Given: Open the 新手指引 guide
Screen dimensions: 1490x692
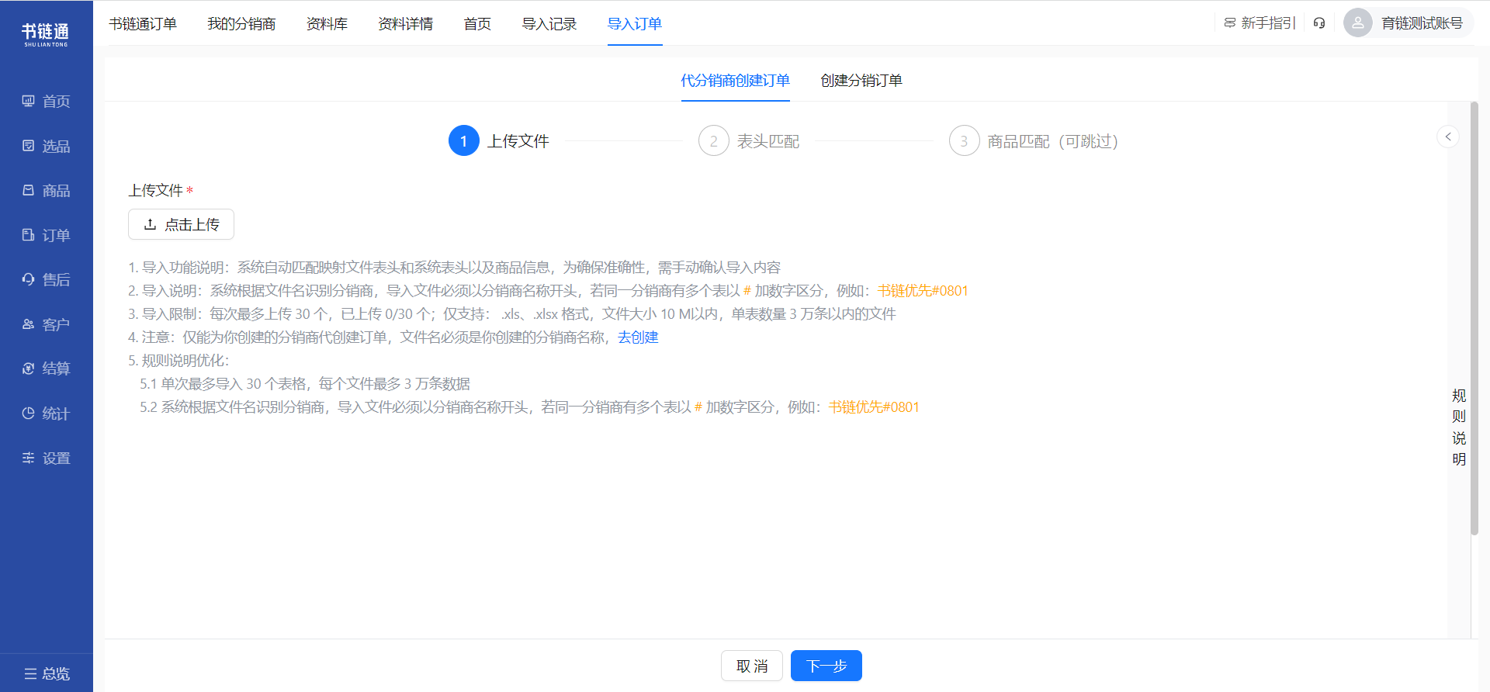Looking at the screenshot, I should [1260, 23].
